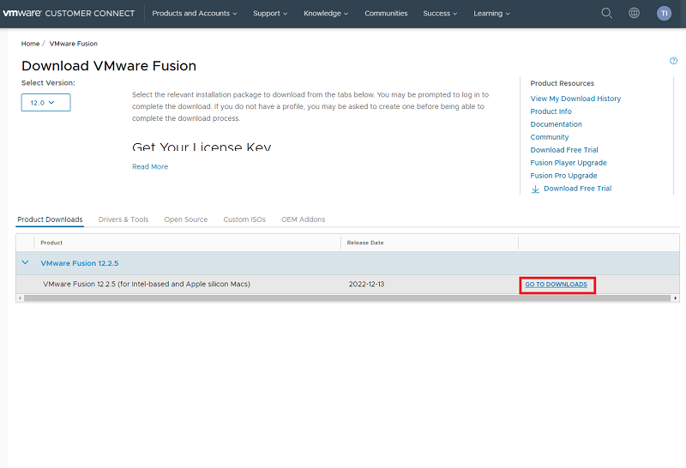Viewport: 686px width, 468px height.
Task: Click the first Download Free Trial link
Action: [x=564, y=150]
